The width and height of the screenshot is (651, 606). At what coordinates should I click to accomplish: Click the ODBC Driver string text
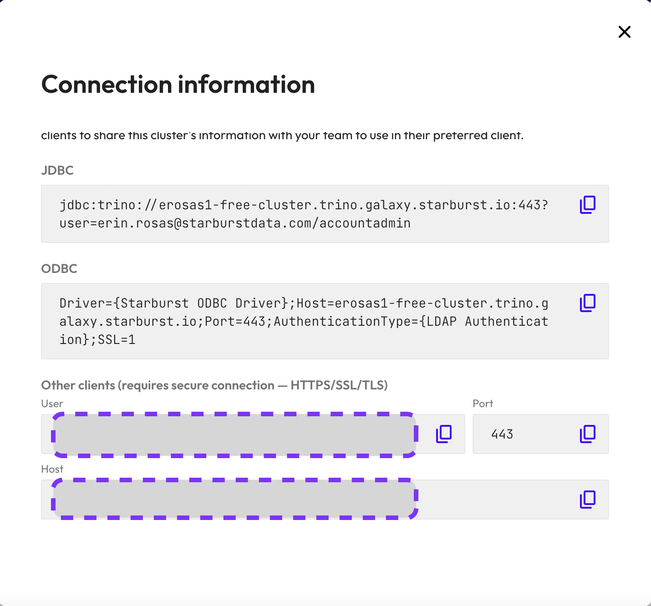pos(304,321)
